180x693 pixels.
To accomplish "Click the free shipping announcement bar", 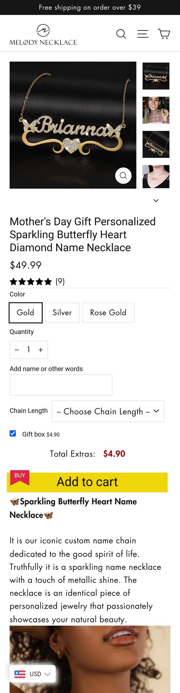I will coord(90,7).
